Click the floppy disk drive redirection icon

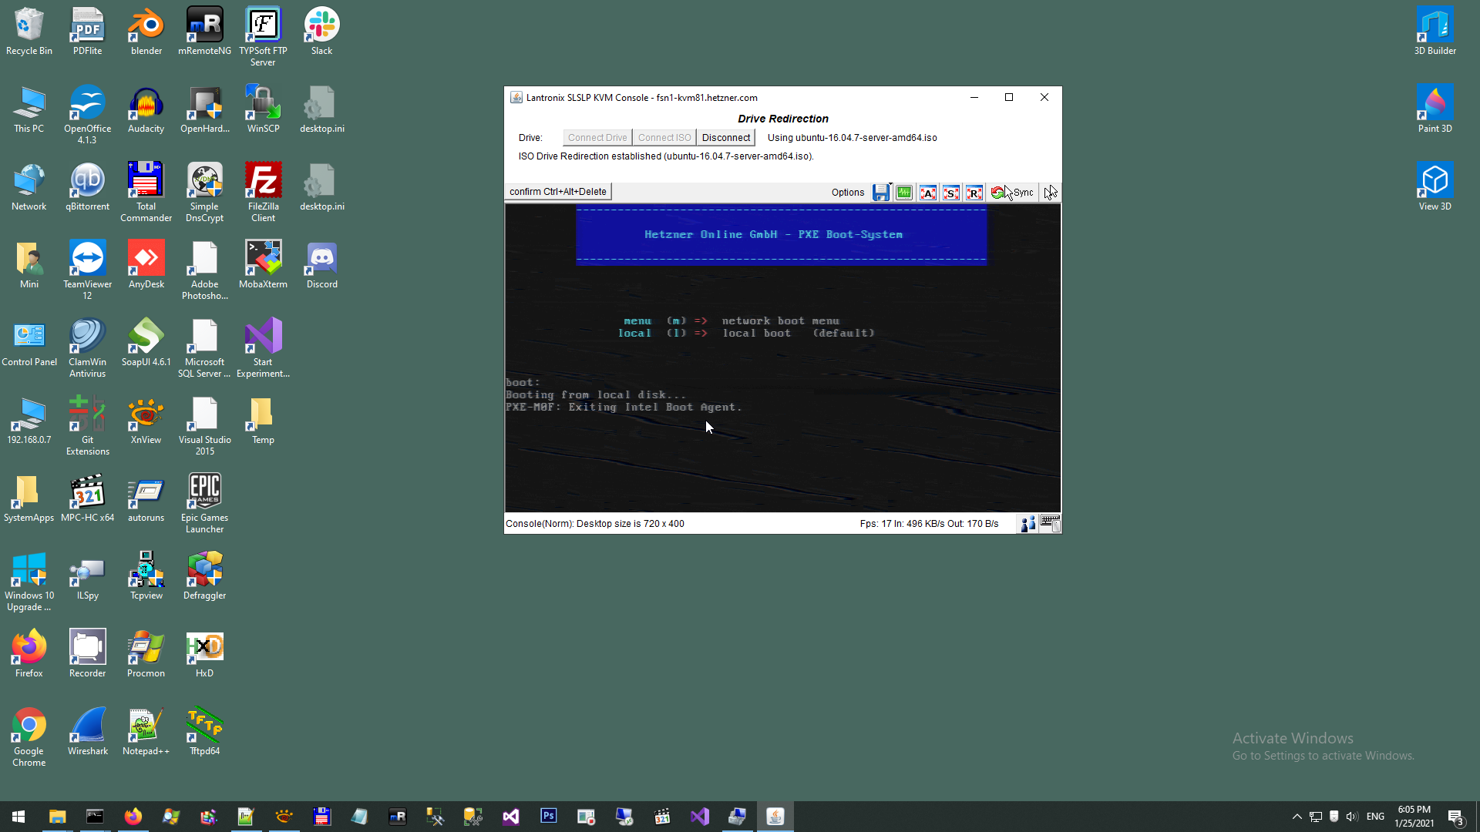(x=880, y=193)
